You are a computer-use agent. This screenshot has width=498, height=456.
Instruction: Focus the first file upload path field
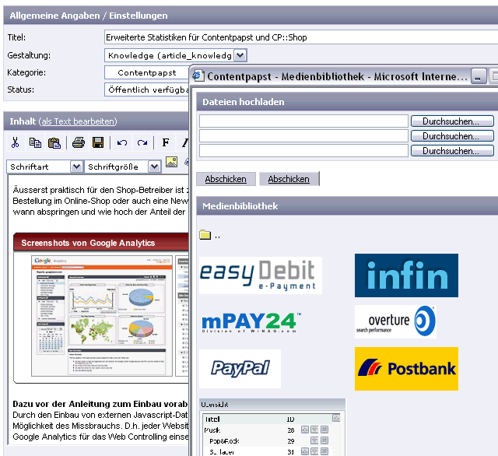click(x=303, y=121)
